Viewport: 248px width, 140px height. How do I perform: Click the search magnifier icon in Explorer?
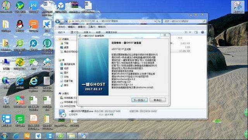[204, 21]
